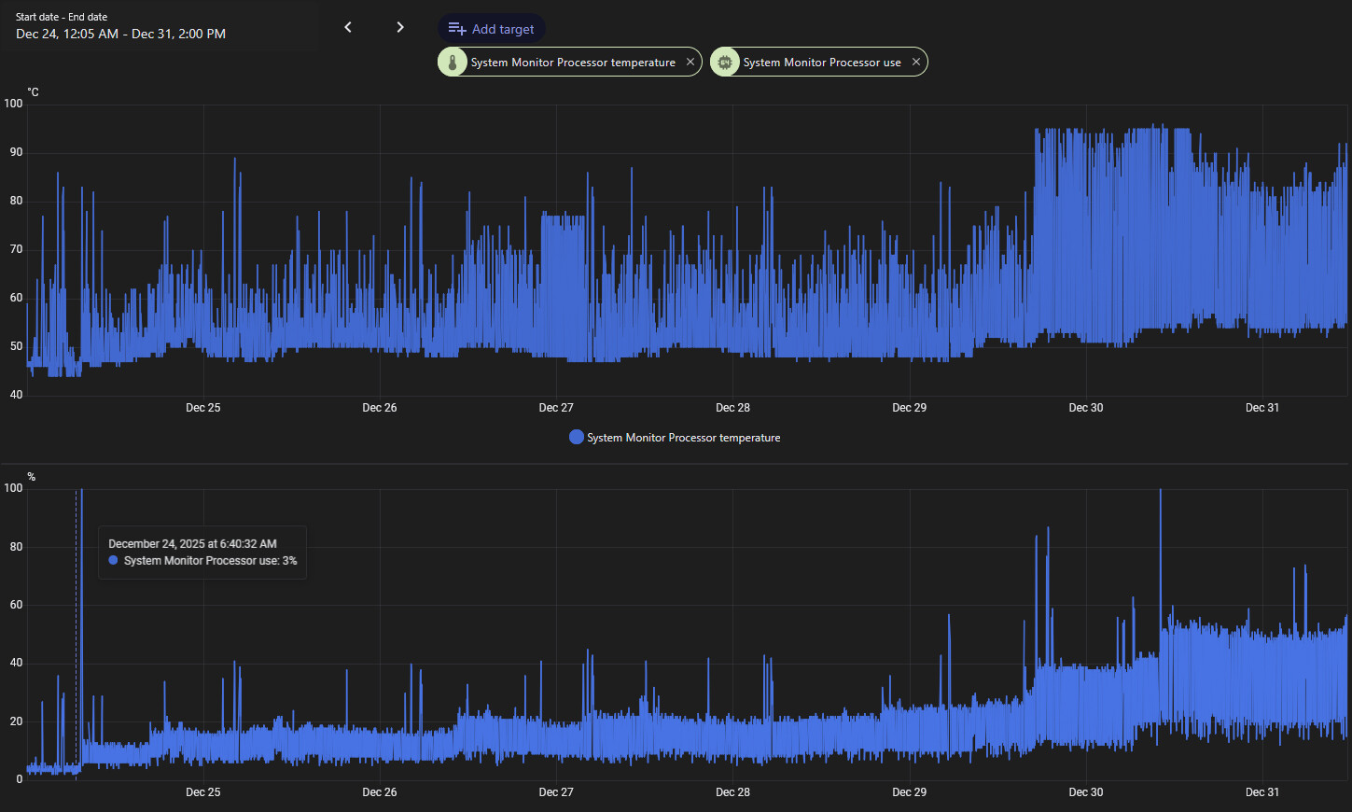
Task: Click the thermometer icon on the temperature chip
Action: click(453, 63)
